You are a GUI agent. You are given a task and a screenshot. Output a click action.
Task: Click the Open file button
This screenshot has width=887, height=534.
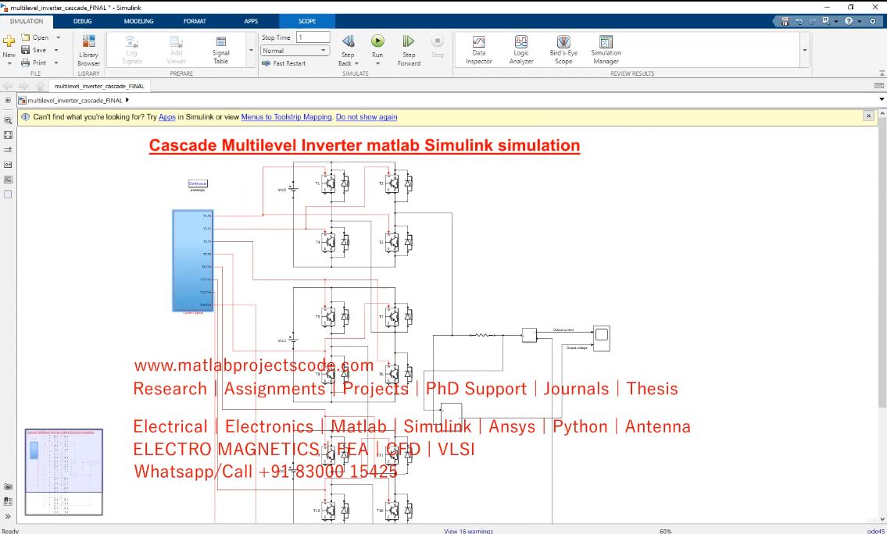point(35,37)
